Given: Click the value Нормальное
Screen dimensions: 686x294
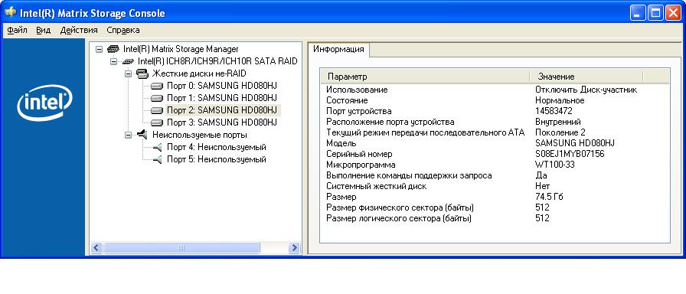Looking at the screenshot, I should 560,100.
